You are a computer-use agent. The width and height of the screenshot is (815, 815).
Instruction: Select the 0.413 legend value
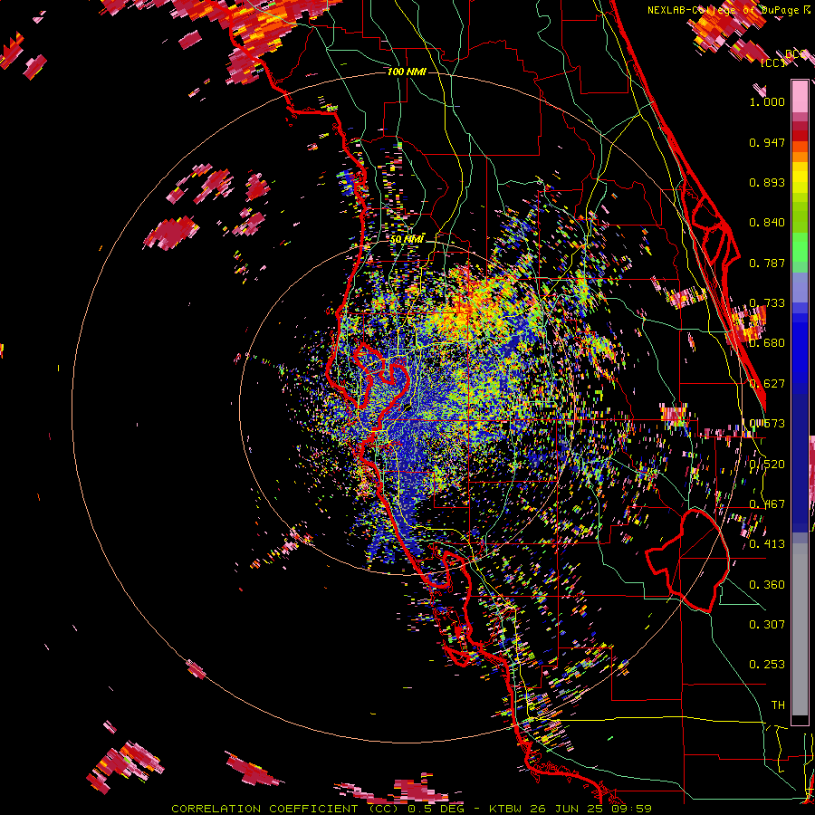pos(767,544)
